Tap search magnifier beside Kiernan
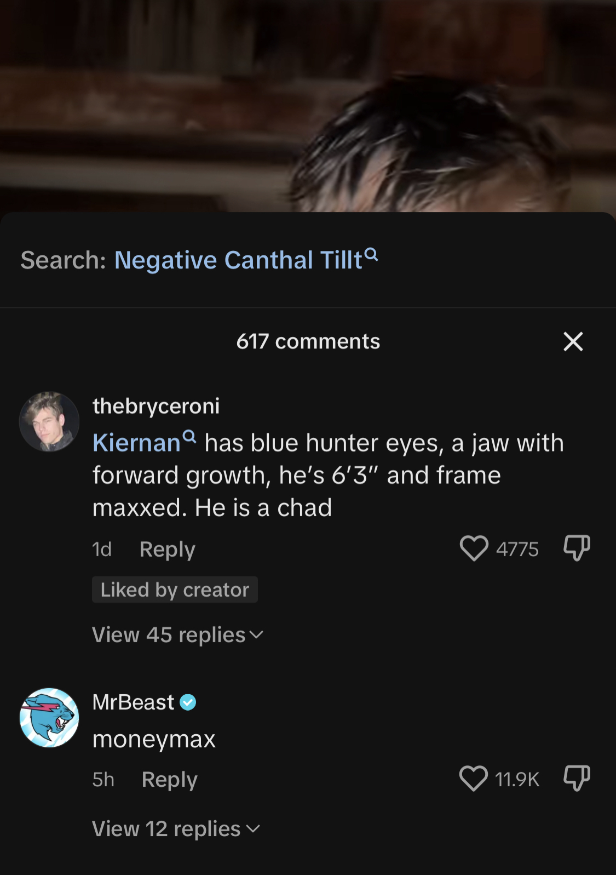This screenshot has height=875, width=616. point(189,437)
